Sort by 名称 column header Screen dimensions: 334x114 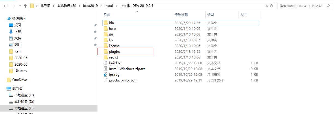point(107,15)
